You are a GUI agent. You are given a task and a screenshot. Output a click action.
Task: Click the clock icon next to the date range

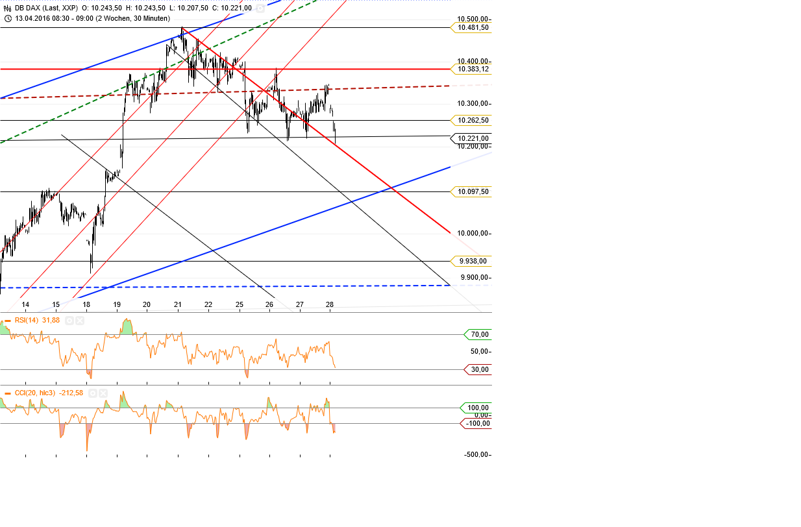[x=8, y=19]
